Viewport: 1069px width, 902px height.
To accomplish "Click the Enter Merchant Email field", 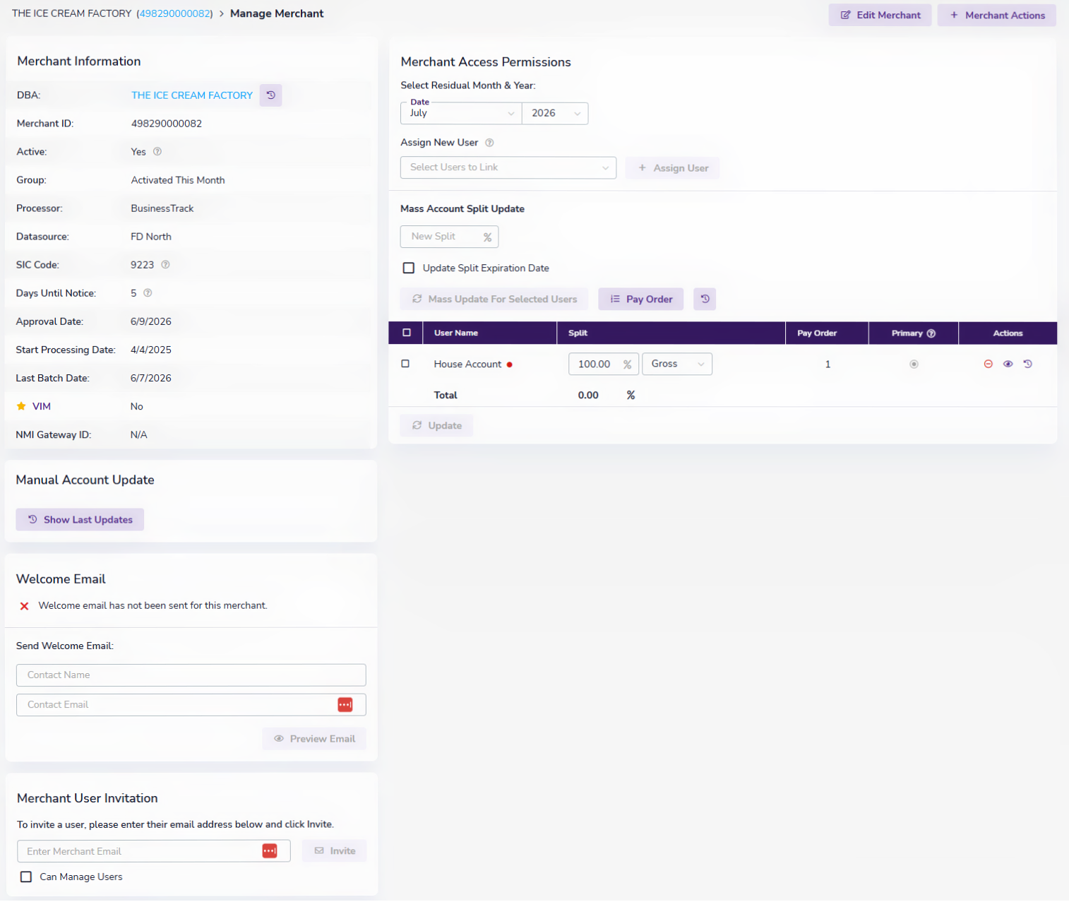I will point(154,851).
